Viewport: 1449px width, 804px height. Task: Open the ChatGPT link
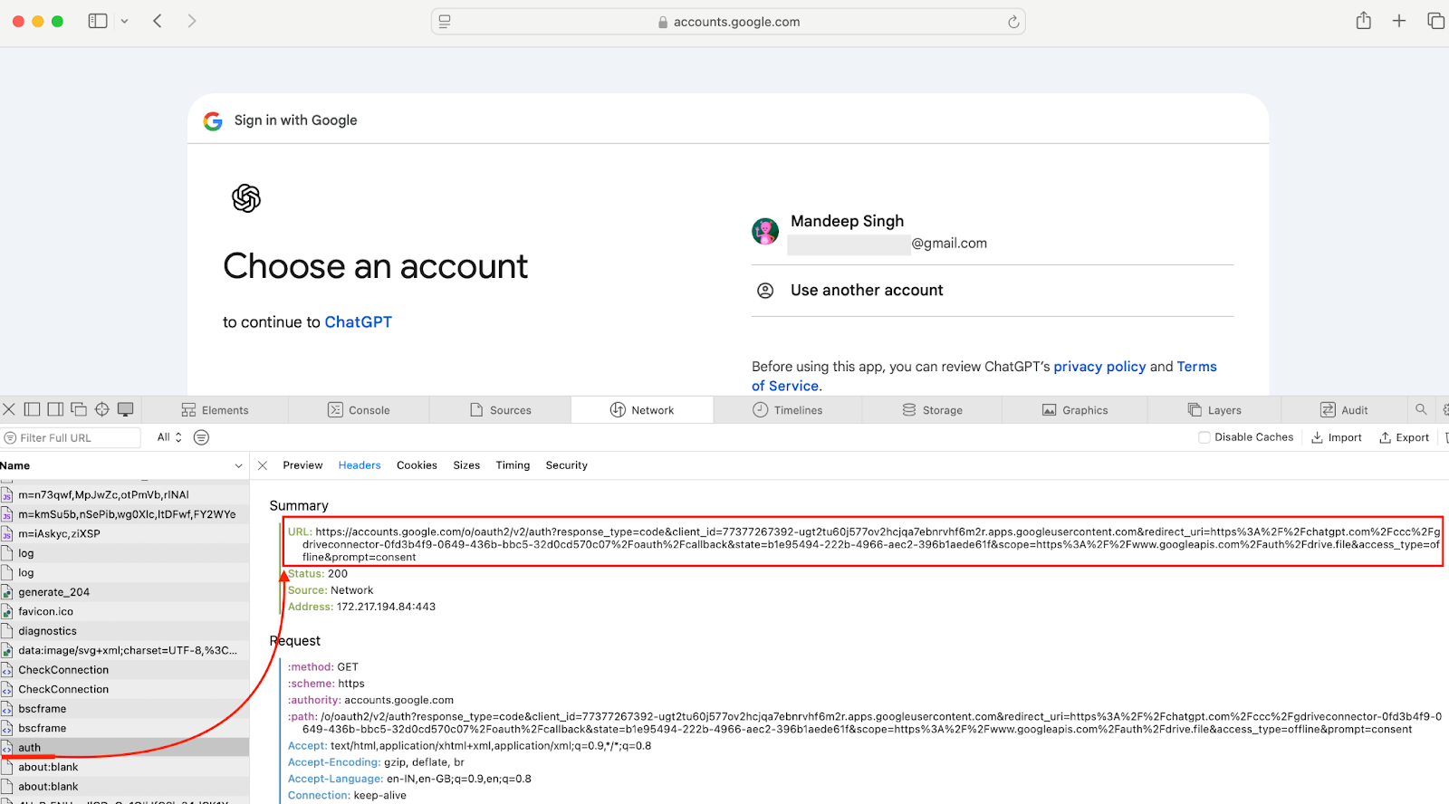pos(359,322)
